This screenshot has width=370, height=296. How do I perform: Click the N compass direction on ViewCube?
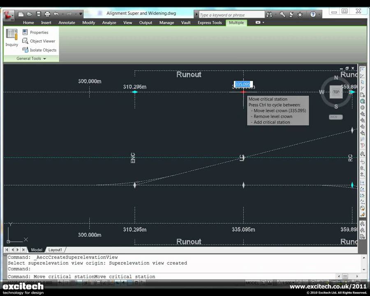tap(336, 78)
